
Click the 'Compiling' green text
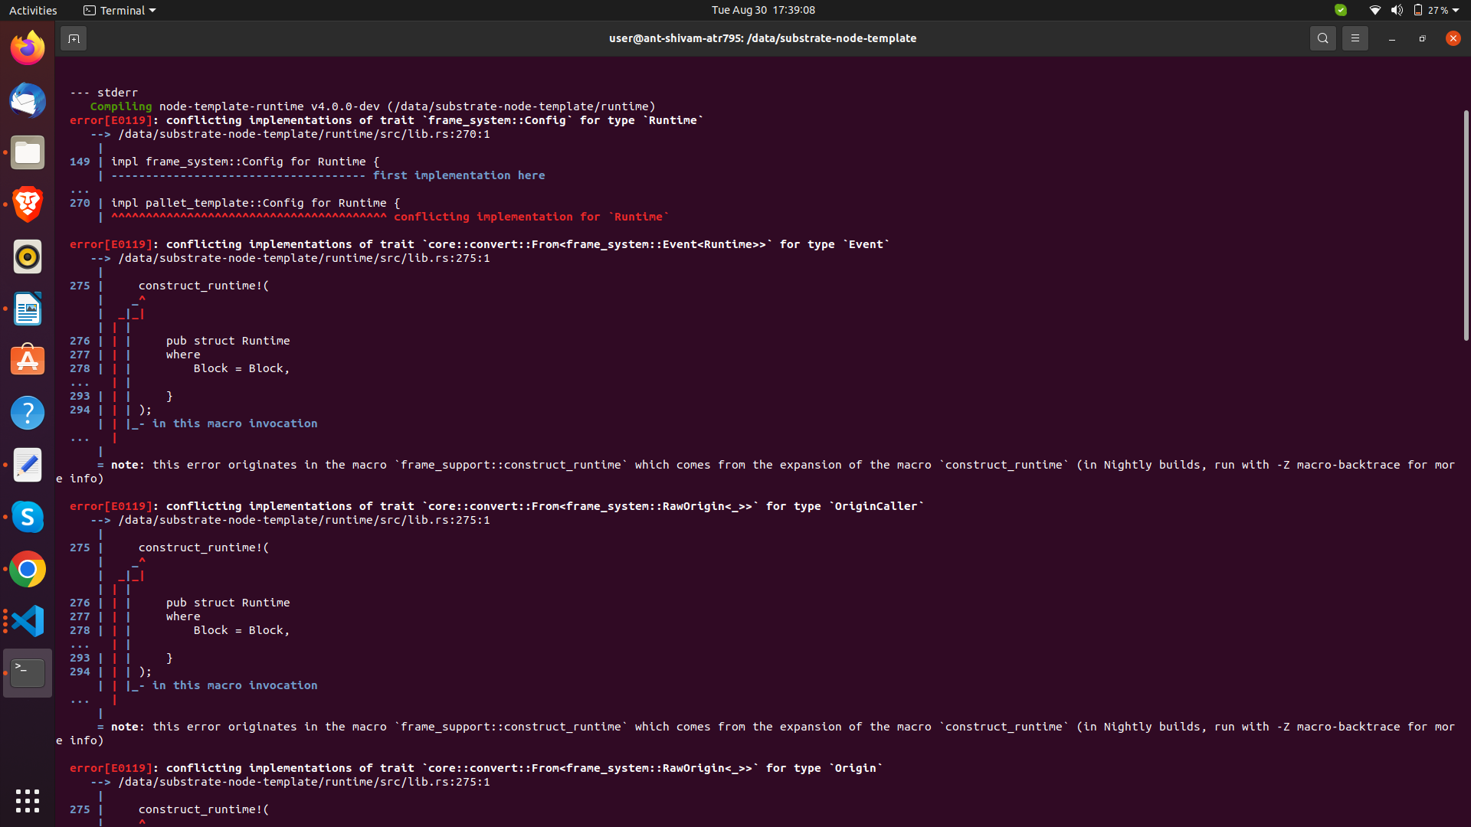point(121,106)
